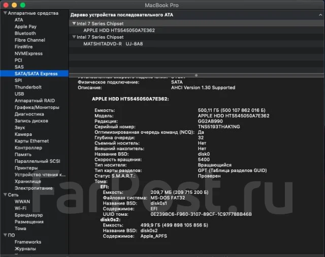Click the Дерево устройства последовательного ATA header
This screenshot has height=257, width=325.
point(122,15)
